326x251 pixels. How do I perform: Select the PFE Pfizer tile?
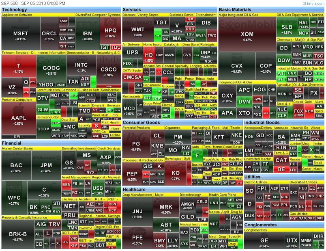pos(137,238)
